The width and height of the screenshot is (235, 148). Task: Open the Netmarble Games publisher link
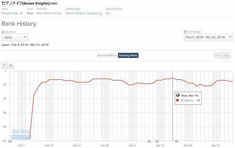pos(49,13)
